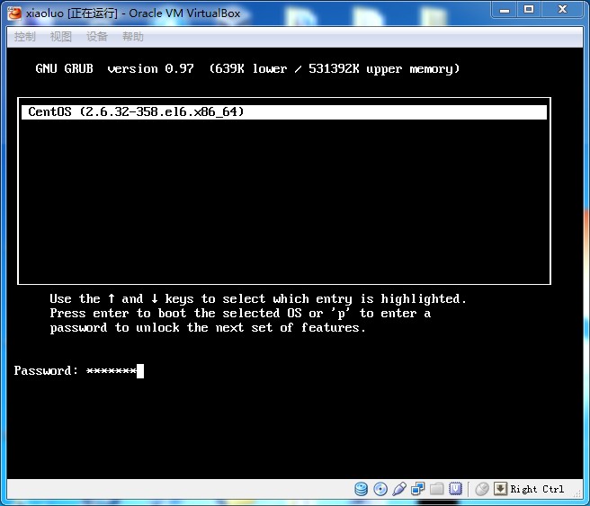Click the virtualization chip indicator icon
The height and width of the screenshot is (506, 590).
(x=456, y=489)
